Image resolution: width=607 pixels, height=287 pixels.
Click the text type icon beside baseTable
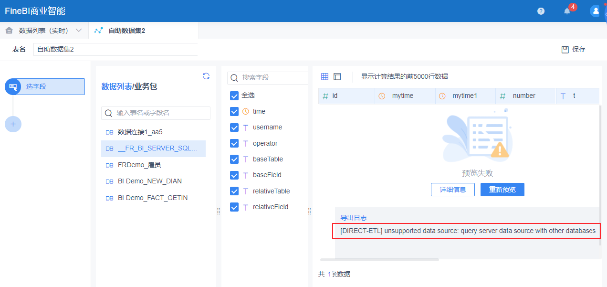coord(246,159)
